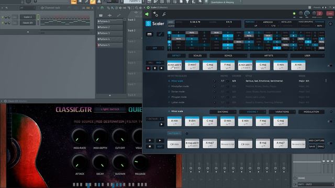This screenshot has height=188, width=335.
Task: Open the OFF dropdown under keyboard icon
Action: [x=155, y=48]
